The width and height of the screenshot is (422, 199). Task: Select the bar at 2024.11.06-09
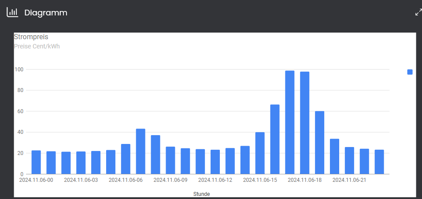point(170,160)
